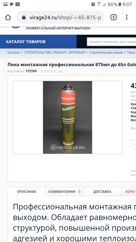Enlarge the Penosil GoldGun product image
136x242 pixels.
pyautogui.click(x=68, y=117)
